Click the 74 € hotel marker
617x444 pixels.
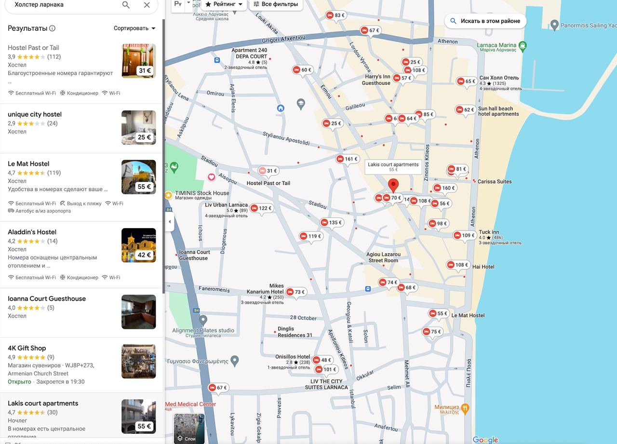389,283
